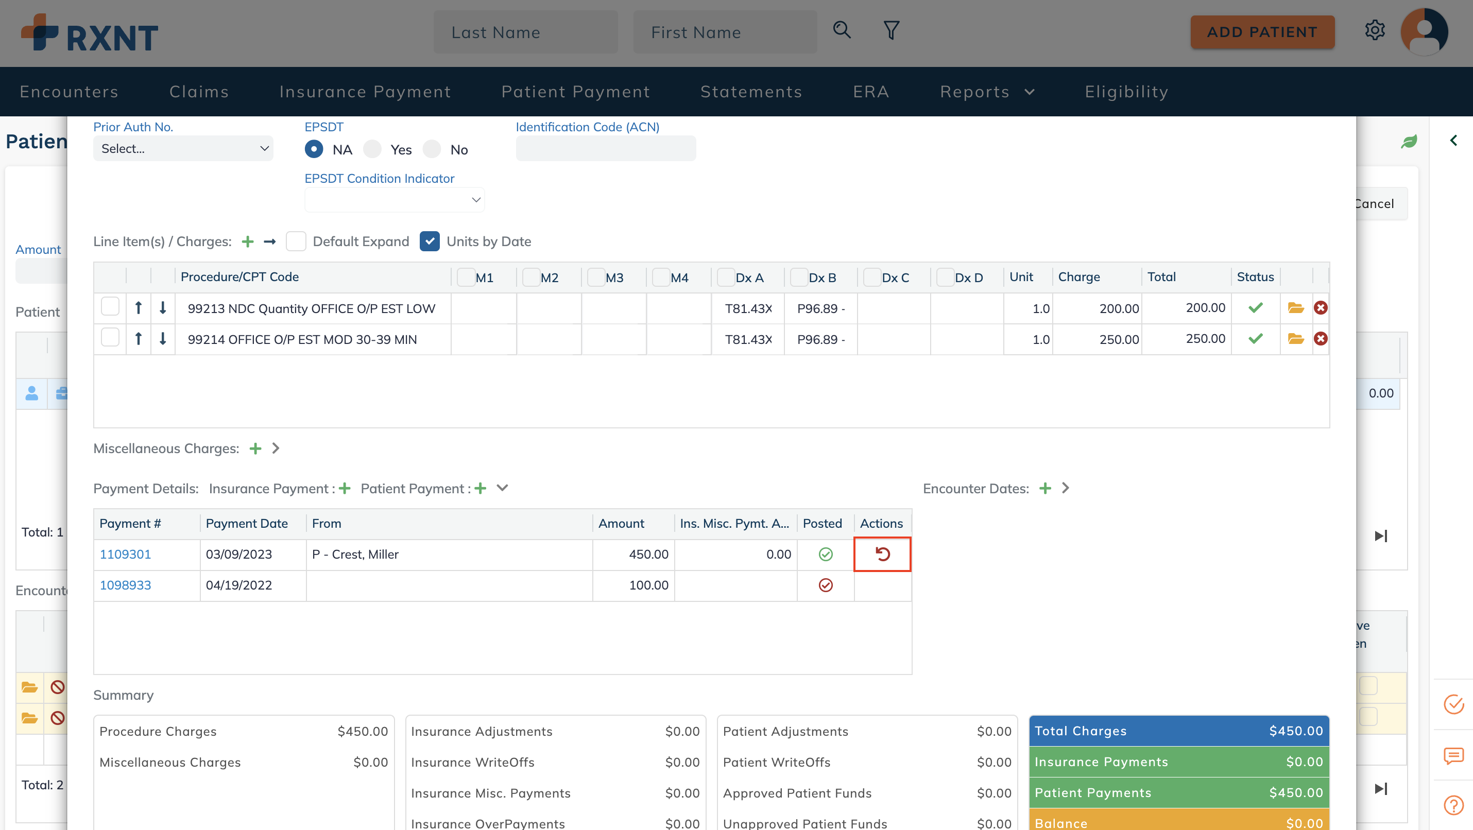
Task: Collapse the Payment Details section chevron
Action: 503,488
